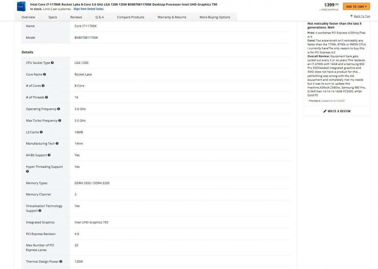Click the question mark beside # of Cores
This screenshot has width=378, height=269.
click(x=42, y=85)
